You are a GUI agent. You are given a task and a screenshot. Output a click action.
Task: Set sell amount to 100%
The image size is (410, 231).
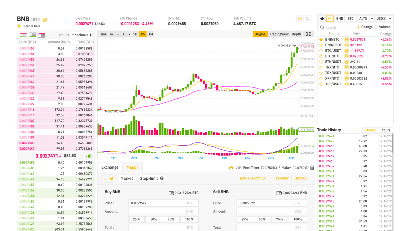pos(298,219)
